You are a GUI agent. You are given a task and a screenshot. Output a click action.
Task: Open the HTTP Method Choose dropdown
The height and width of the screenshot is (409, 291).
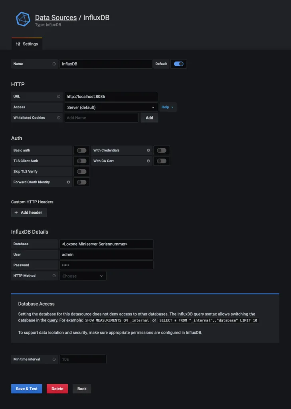(83, 276)
